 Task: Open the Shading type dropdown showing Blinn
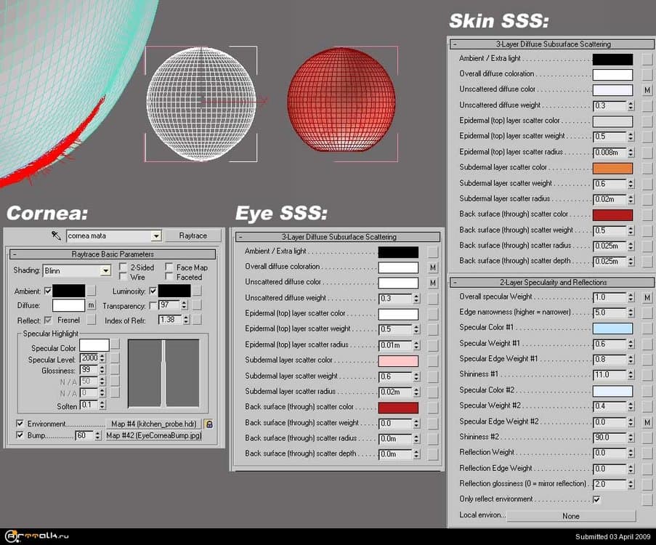(x=105, y=271)
